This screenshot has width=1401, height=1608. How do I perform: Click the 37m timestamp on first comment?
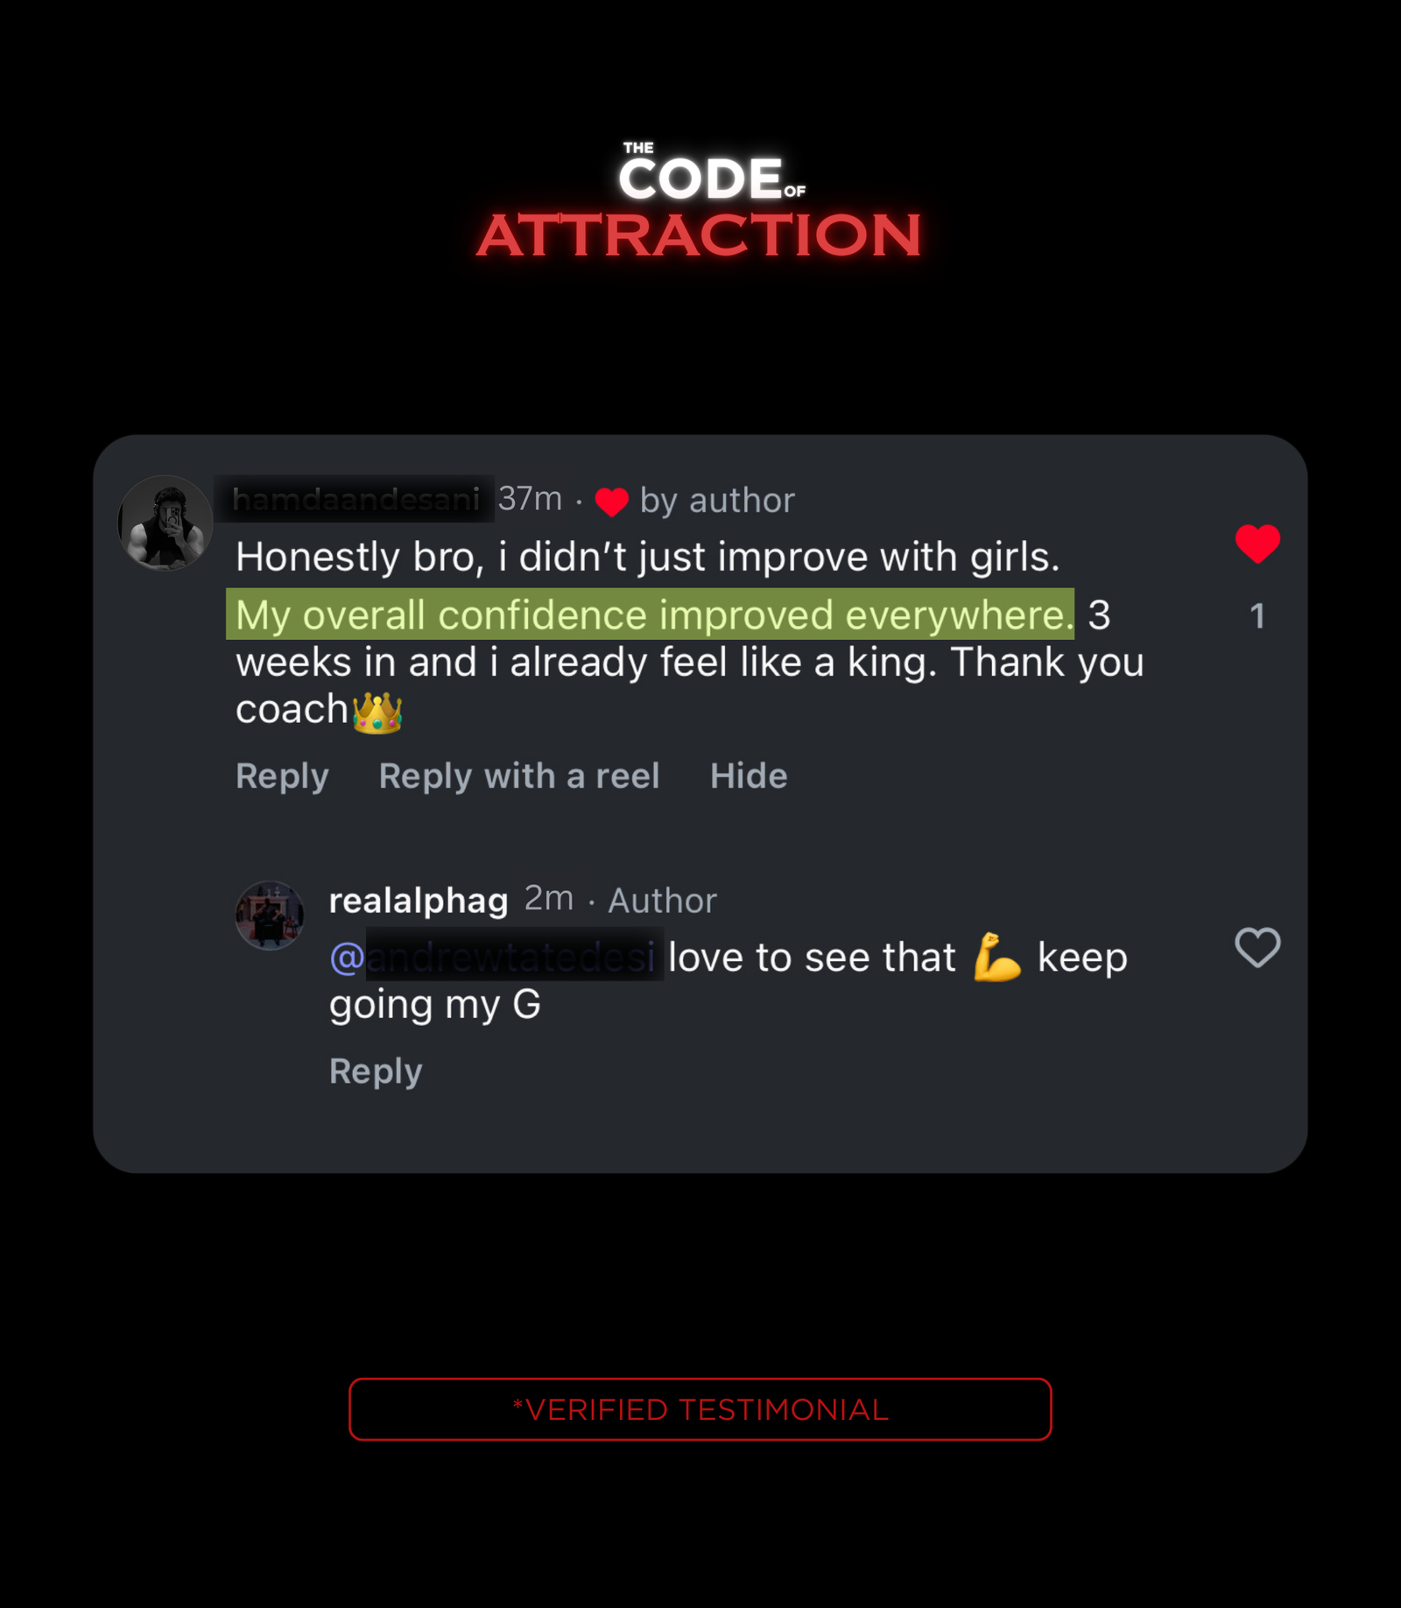click(530, 499)
